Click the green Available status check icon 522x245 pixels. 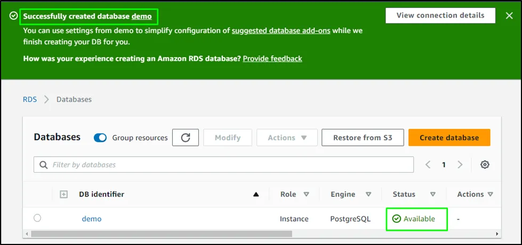[396, 219]
